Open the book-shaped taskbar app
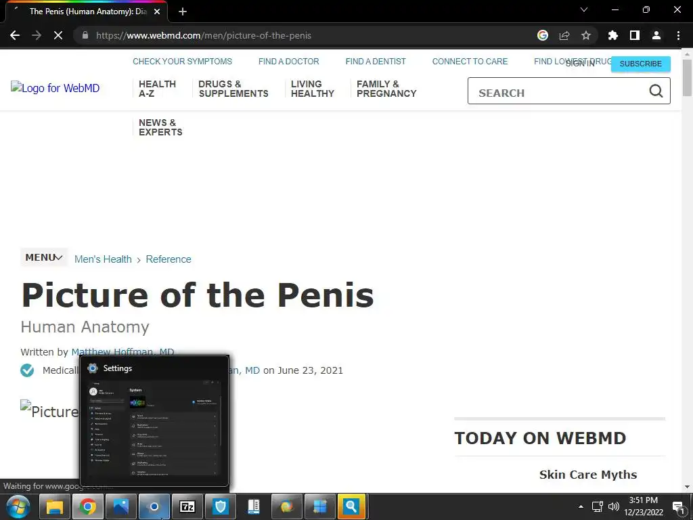The height and width of the screenshot is (520, 693). tap(254, 506)
